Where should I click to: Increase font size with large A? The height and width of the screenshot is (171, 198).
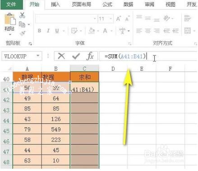pos(119,19)
